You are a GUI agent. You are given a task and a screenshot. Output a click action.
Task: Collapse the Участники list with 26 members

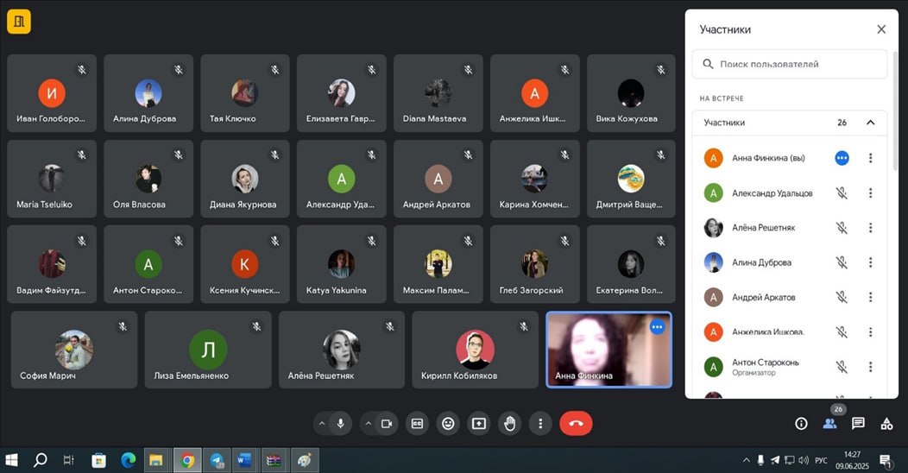coord(870,123)
